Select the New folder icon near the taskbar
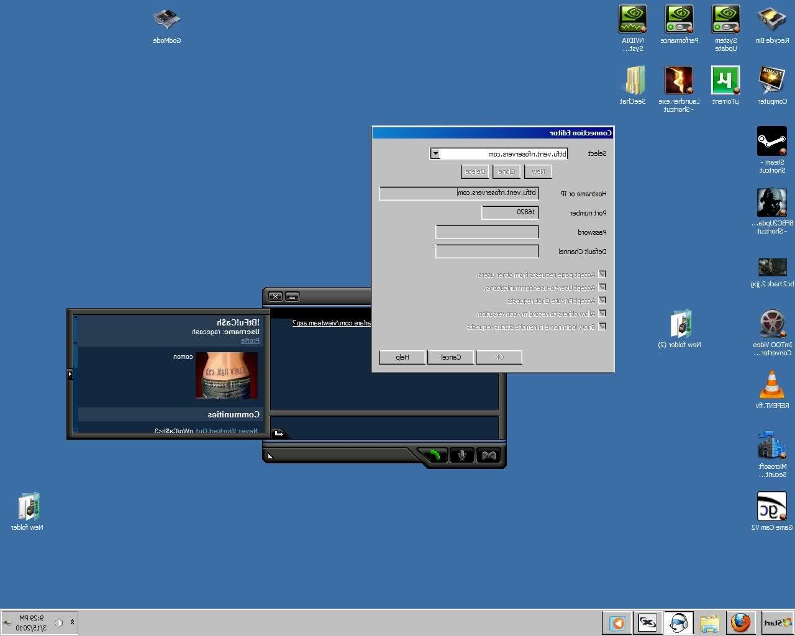 [27, 512]
